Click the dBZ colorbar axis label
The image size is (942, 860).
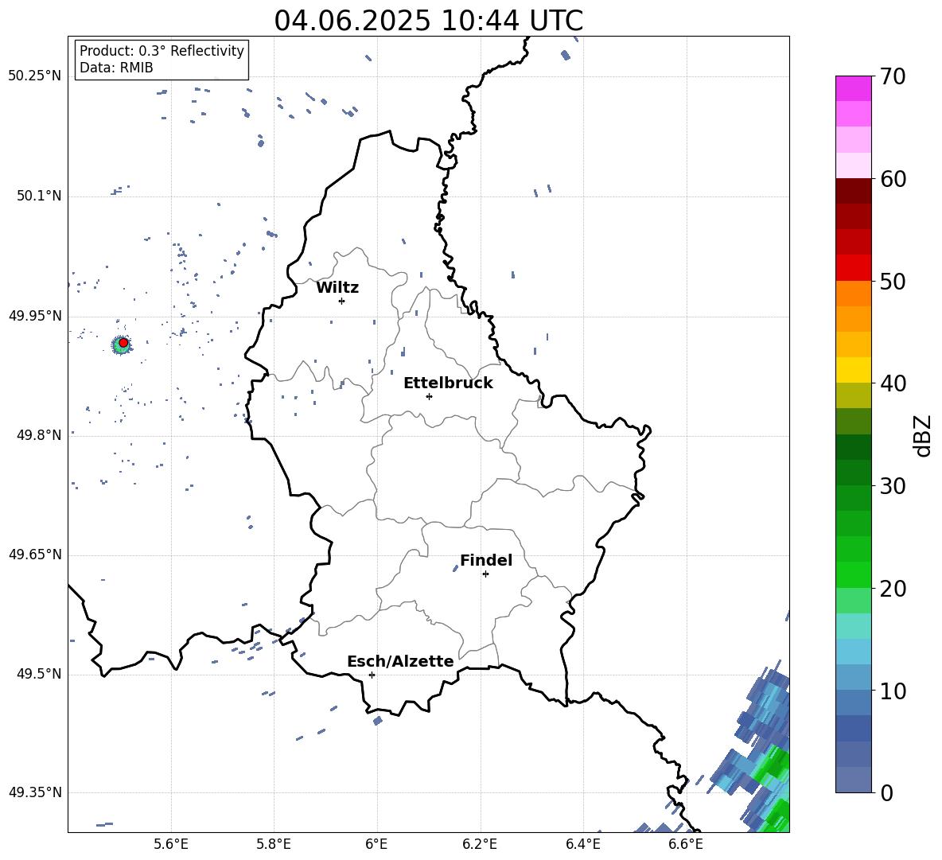click(924, 435)
